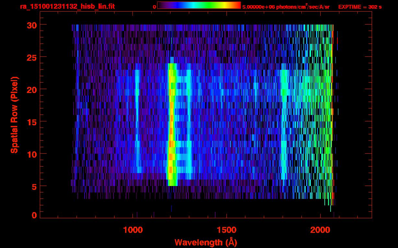Click the 1000 wavelength tick label
This screenshot has height=248, width=398.
pos(133,230)
